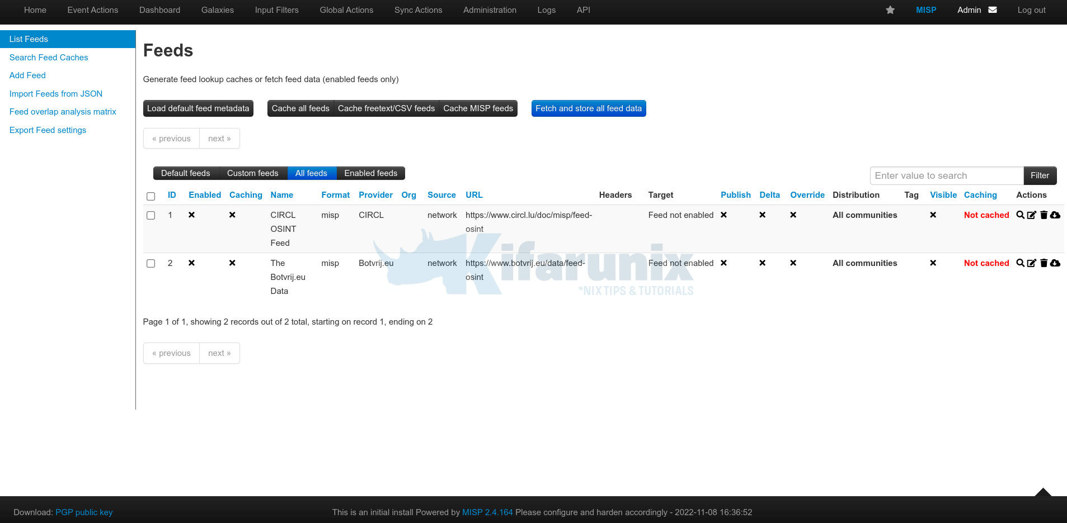Preview the Botvrij.eu Data feed with magnifier icon

coord(1021,263)
